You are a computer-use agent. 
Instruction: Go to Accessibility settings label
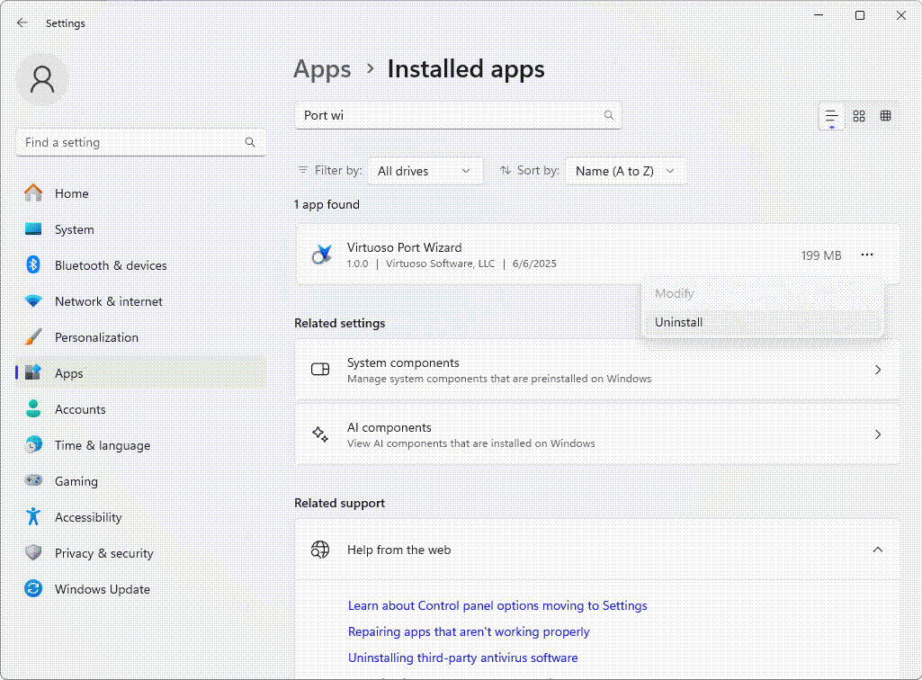88,517
